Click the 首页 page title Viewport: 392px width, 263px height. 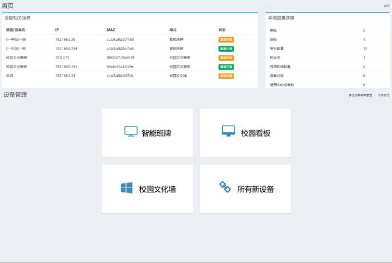[8, 6]
